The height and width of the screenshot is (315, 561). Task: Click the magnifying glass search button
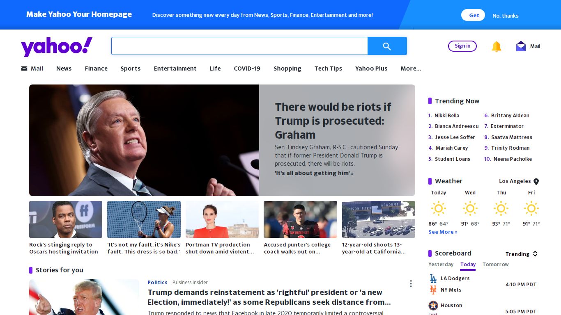pos(387,46)
